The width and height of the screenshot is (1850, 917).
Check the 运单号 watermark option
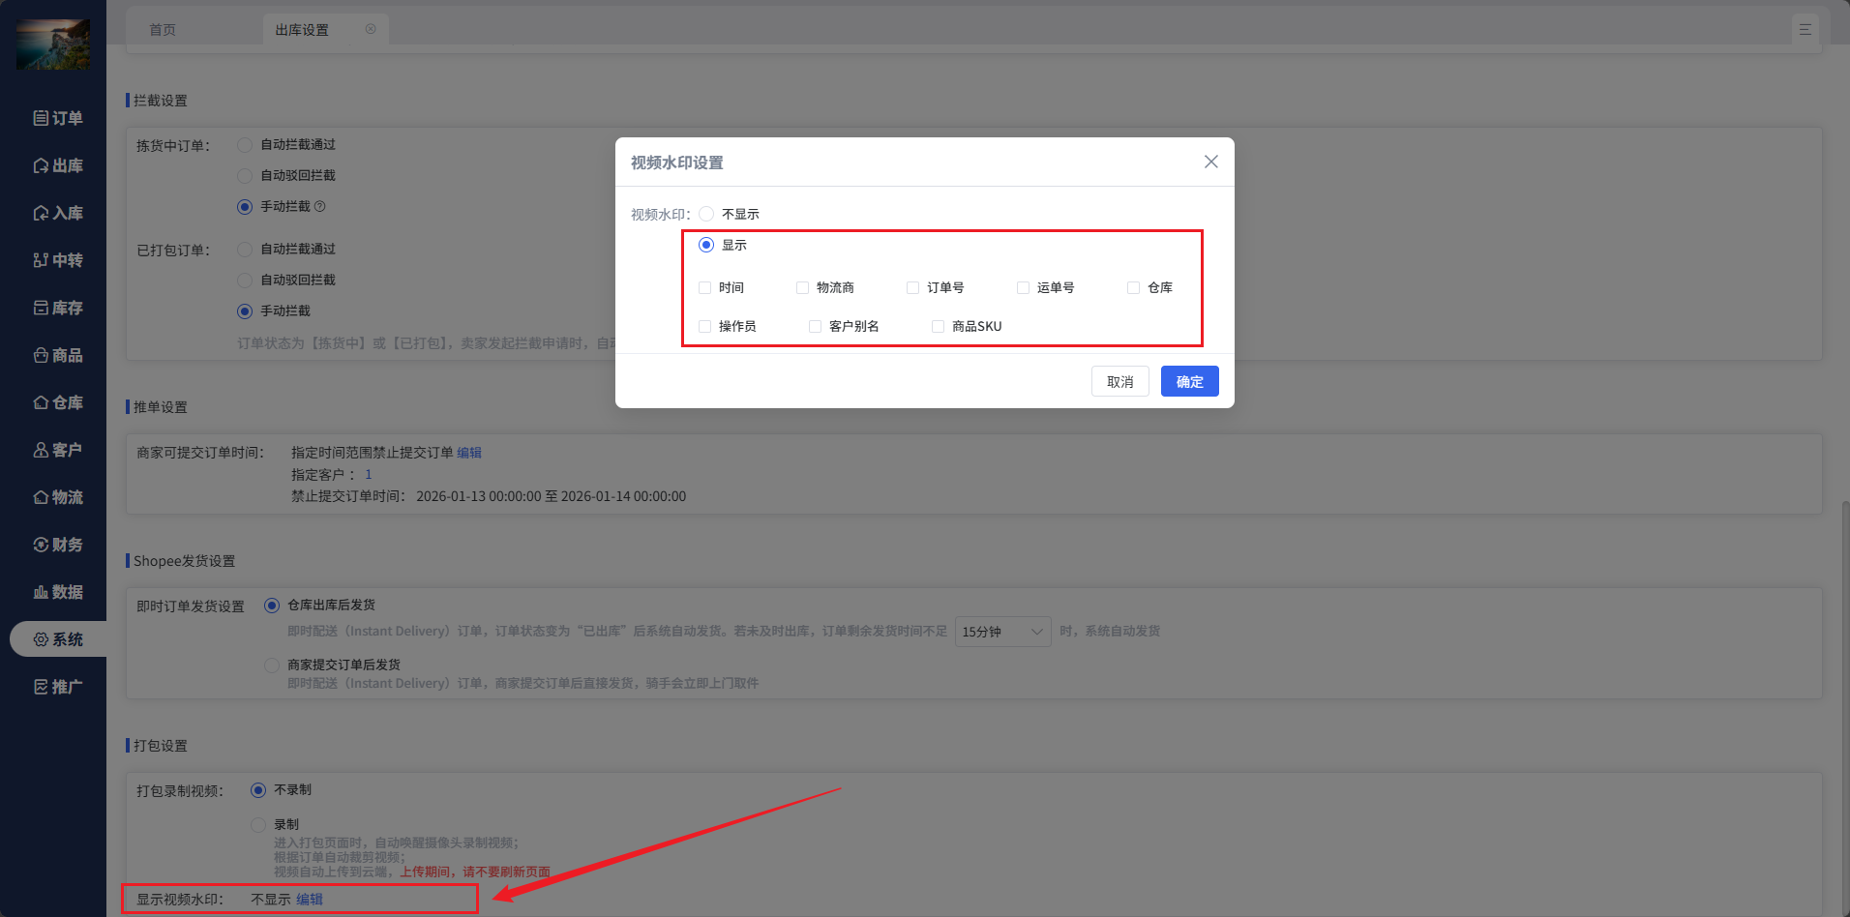tap(1023, 287)
